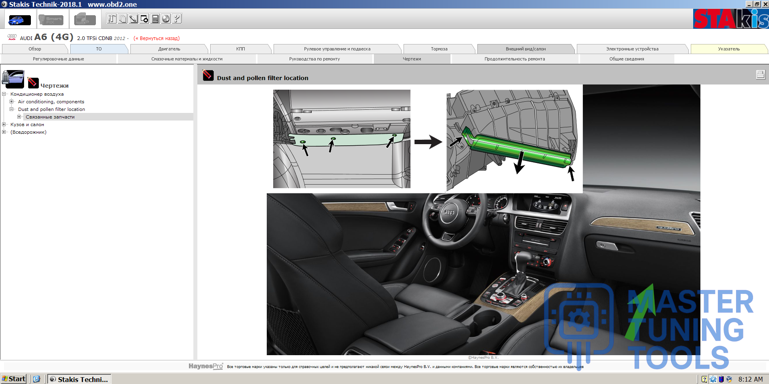Open help with the question mark icon
Screen dimensions: 769x384
pos(177,19)
